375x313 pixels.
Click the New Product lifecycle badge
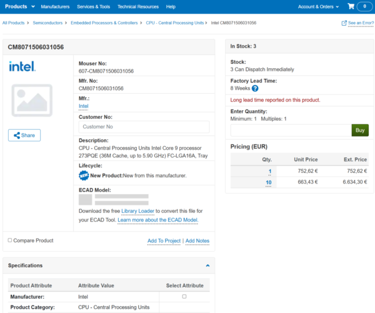[84, 175]
